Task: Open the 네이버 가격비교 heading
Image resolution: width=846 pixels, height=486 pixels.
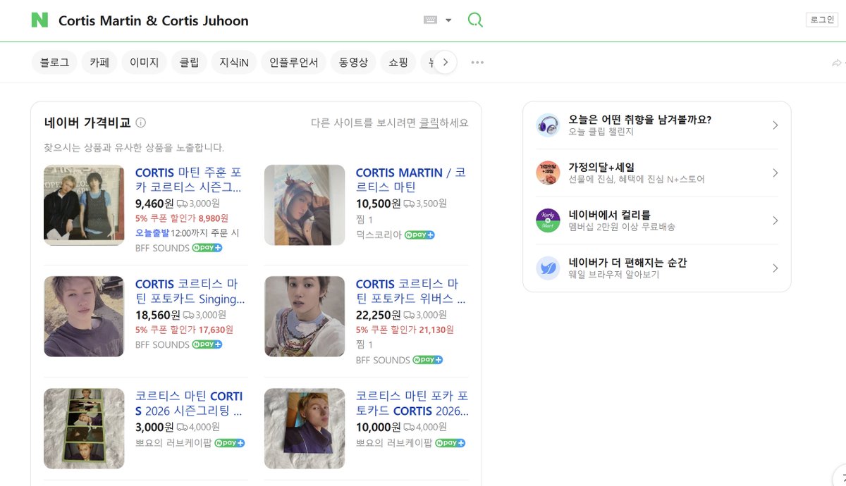Action: coord(87,123)
